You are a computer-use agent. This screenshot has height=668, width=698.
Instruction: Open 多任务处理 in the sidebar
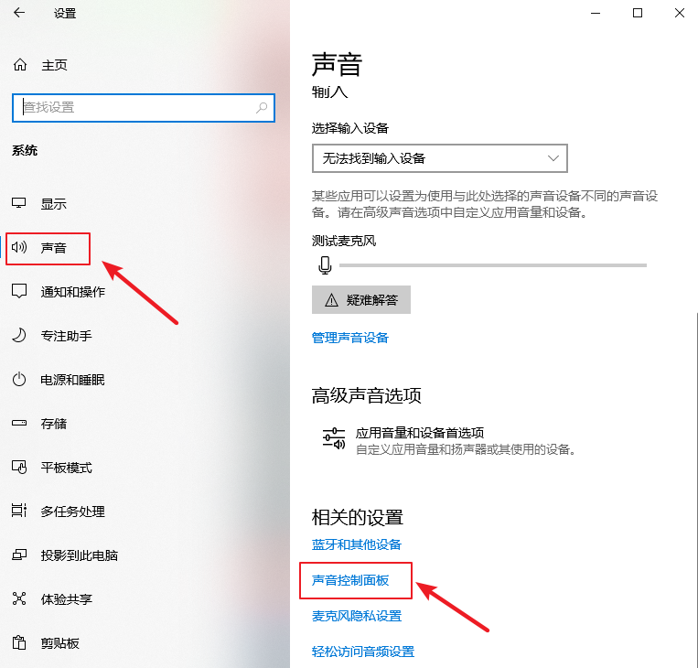pos(72,512)
